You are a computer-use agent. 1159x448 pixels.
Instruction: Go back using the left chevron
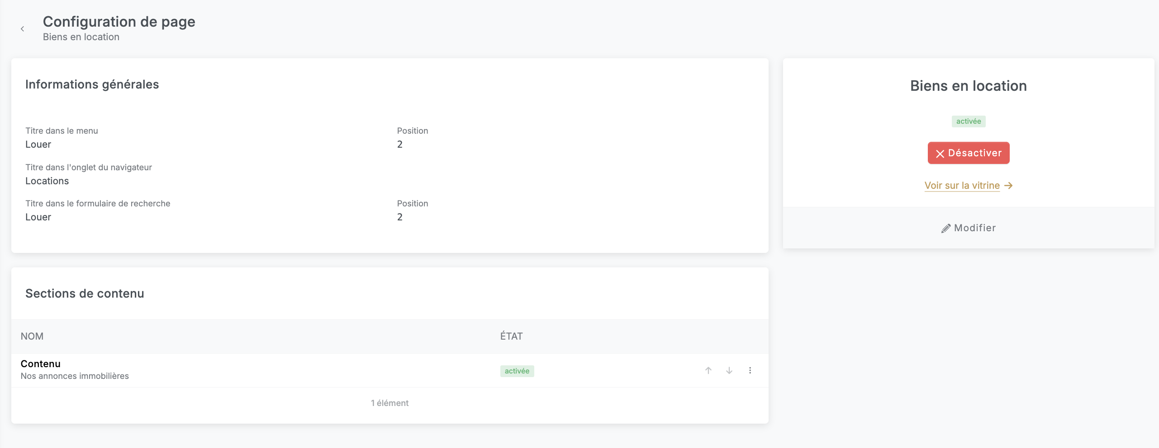point(22,29)
